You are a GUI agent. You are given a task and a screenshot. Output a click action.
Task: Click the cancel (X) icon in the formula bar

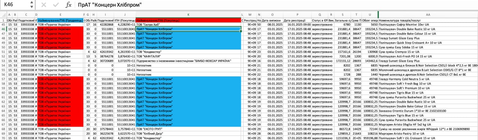[43, 5]
